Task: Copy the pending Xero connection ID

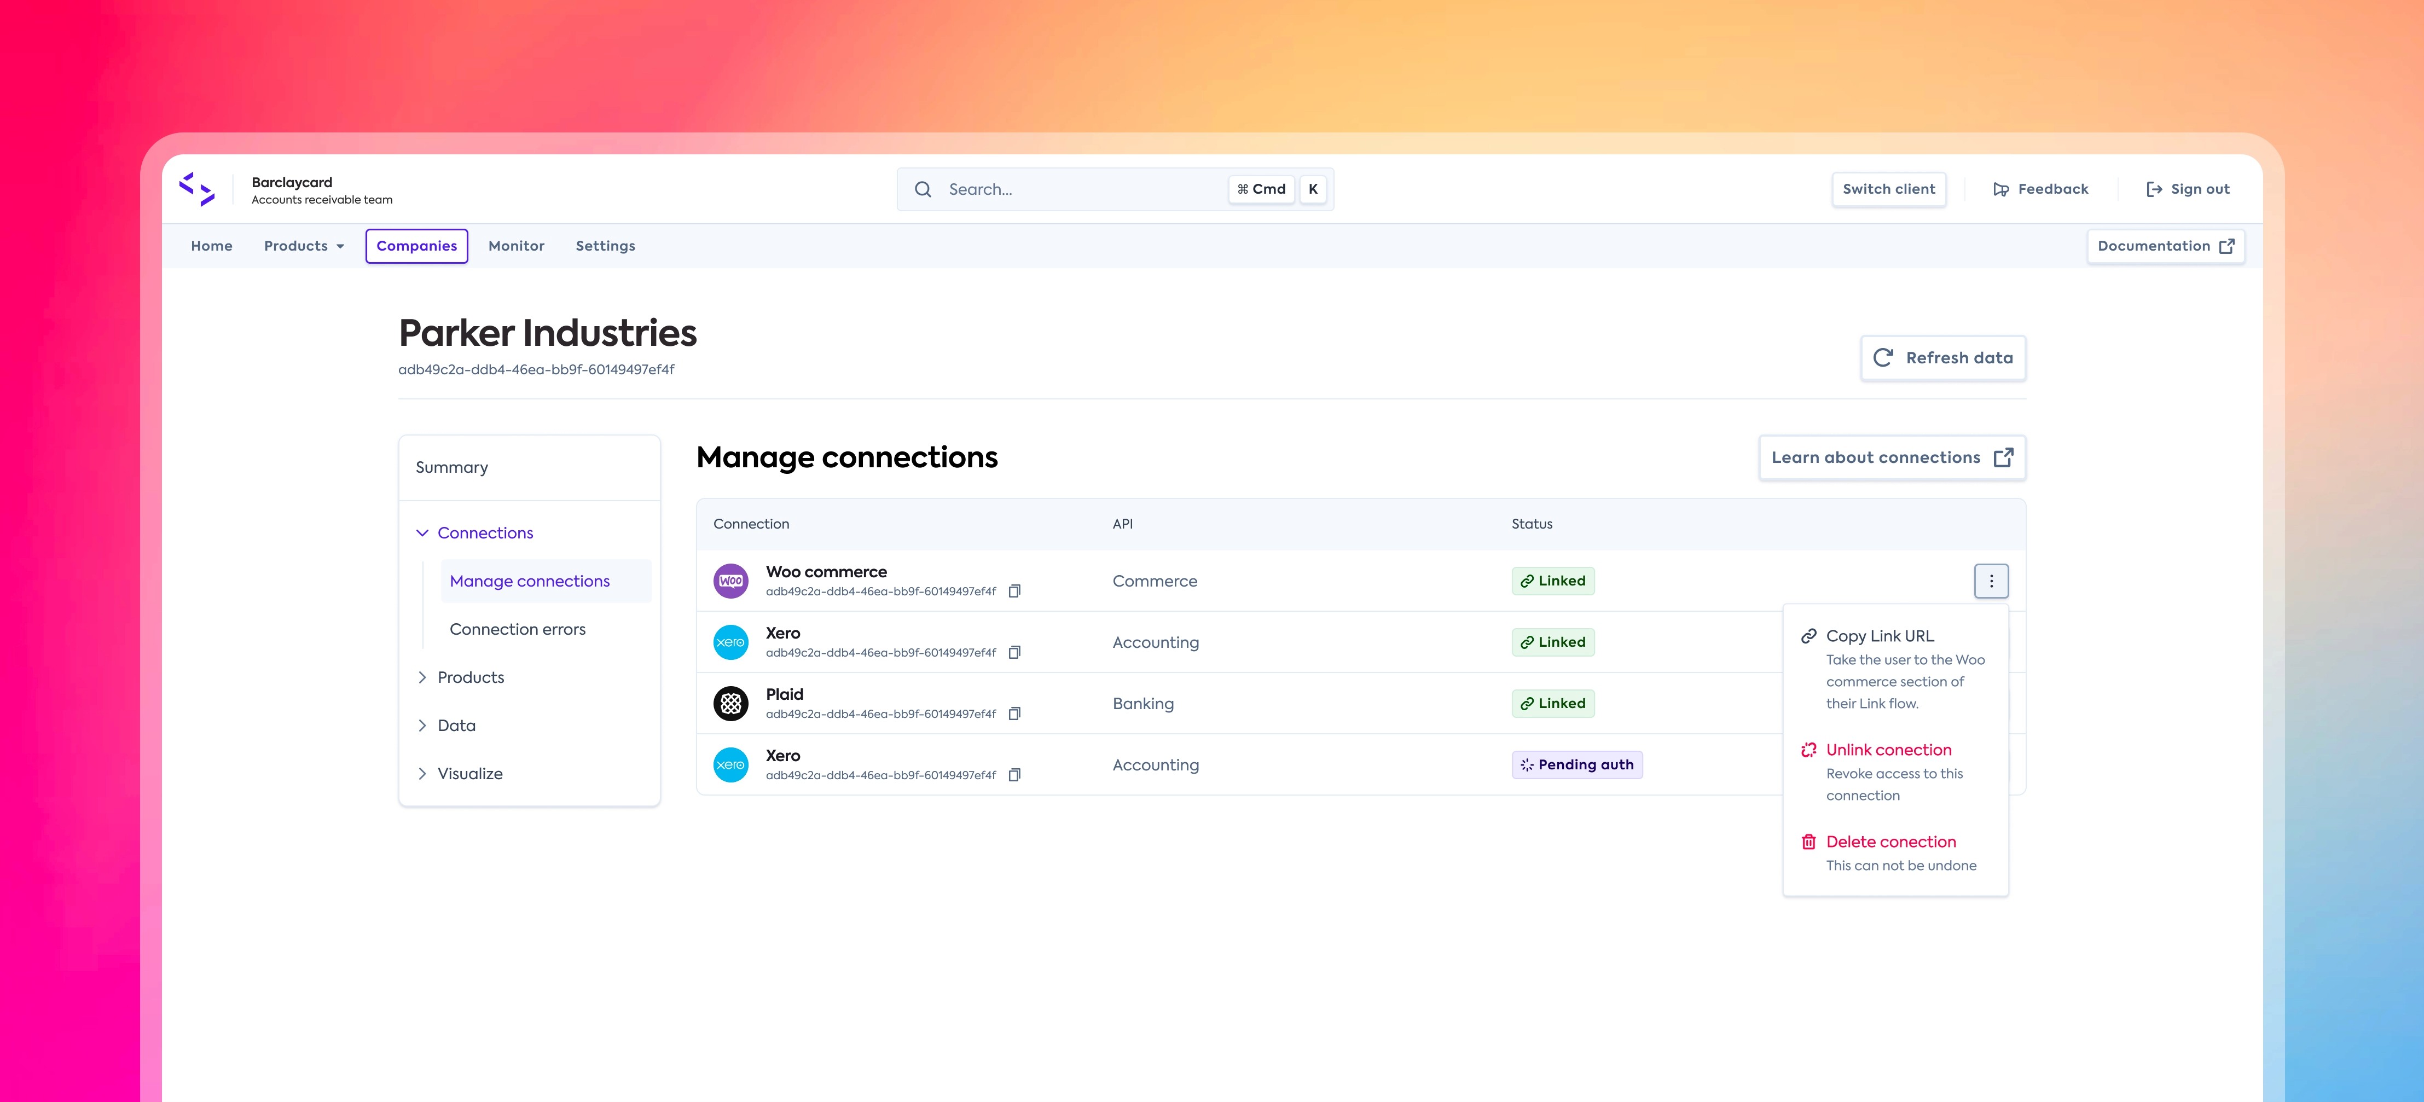Action: coord(1014,774)
